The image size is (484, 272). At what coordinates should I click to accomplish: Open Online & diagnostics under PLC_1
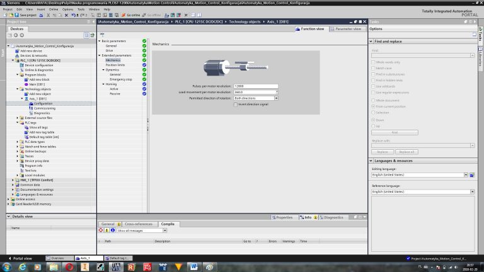coord(39,69)
